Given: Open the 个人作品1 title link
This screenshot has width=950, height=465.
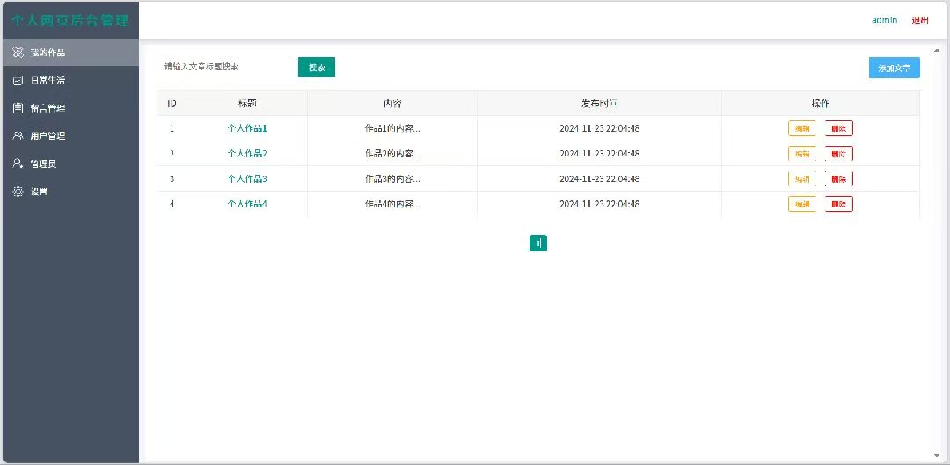Looking at the screenshot, I should pyautogui.click(x=246, y=128).
